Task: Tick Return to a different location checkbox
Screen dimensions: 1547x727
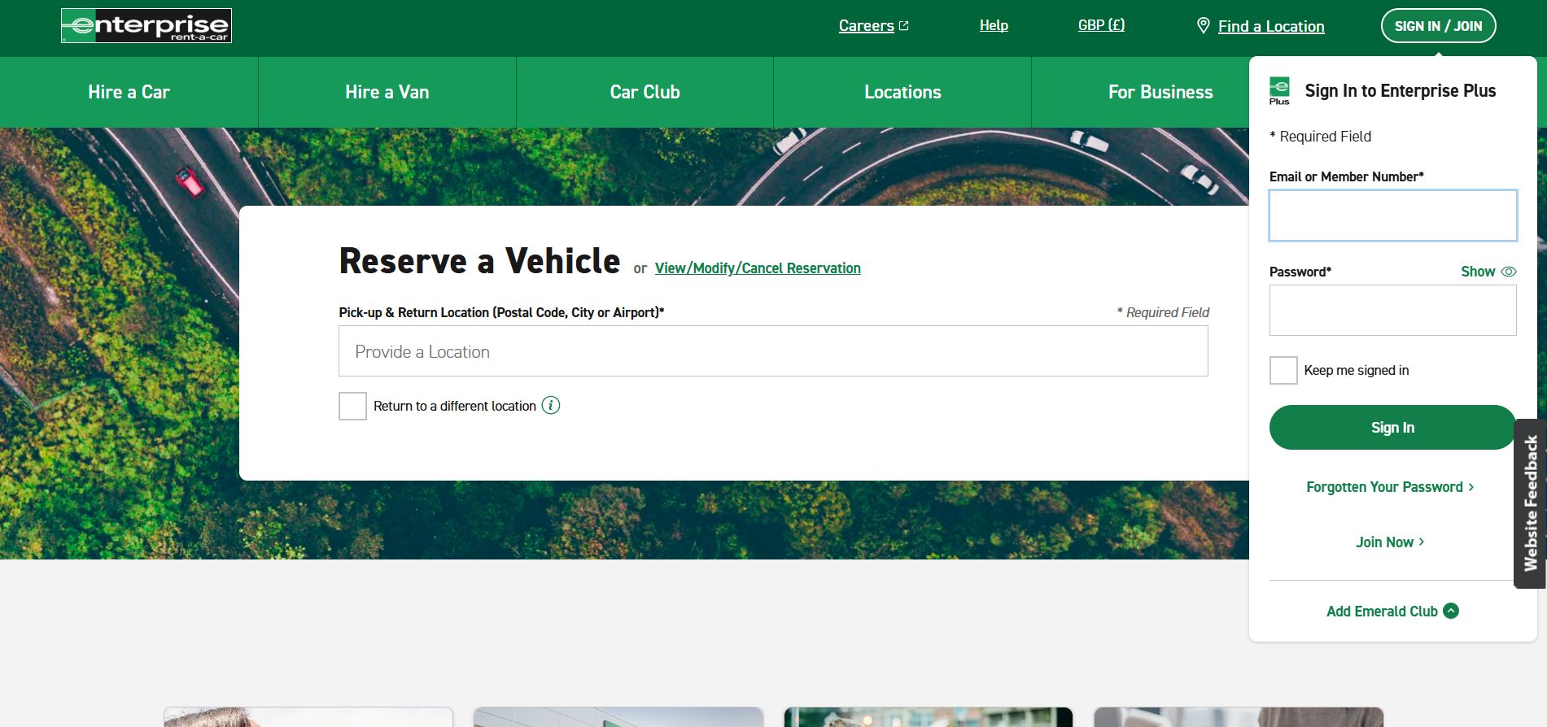Action: 352,406
